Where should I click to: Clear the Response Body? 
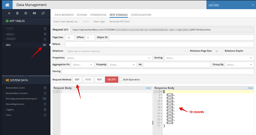pos(250,88)
